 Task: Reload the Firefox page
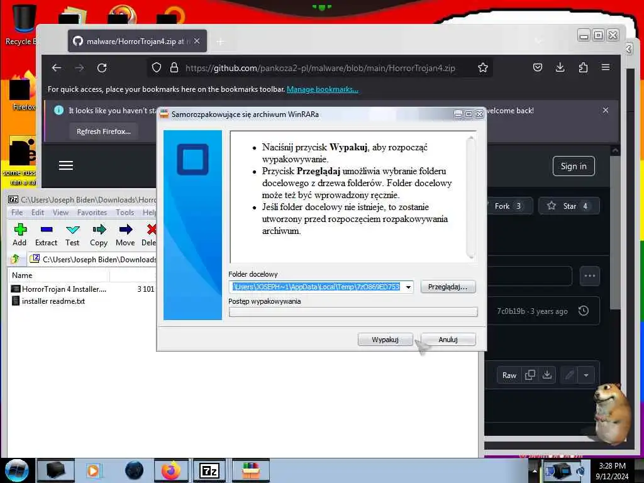[102, 68]
